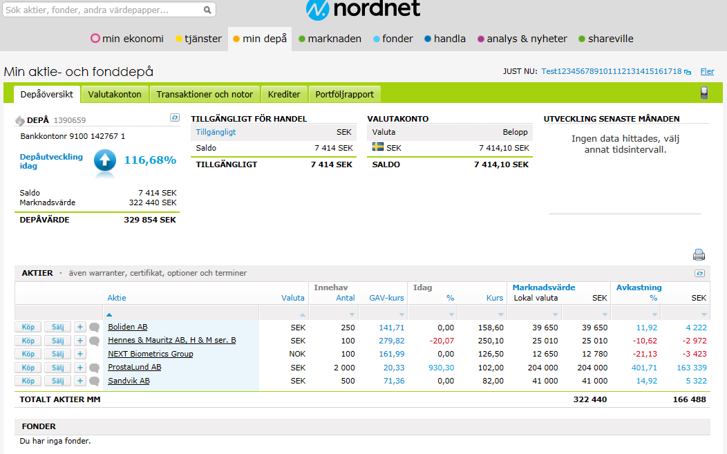Open comment bubble for Sandvik AB
The image size is (727, 454).
[x=95, y=381]
